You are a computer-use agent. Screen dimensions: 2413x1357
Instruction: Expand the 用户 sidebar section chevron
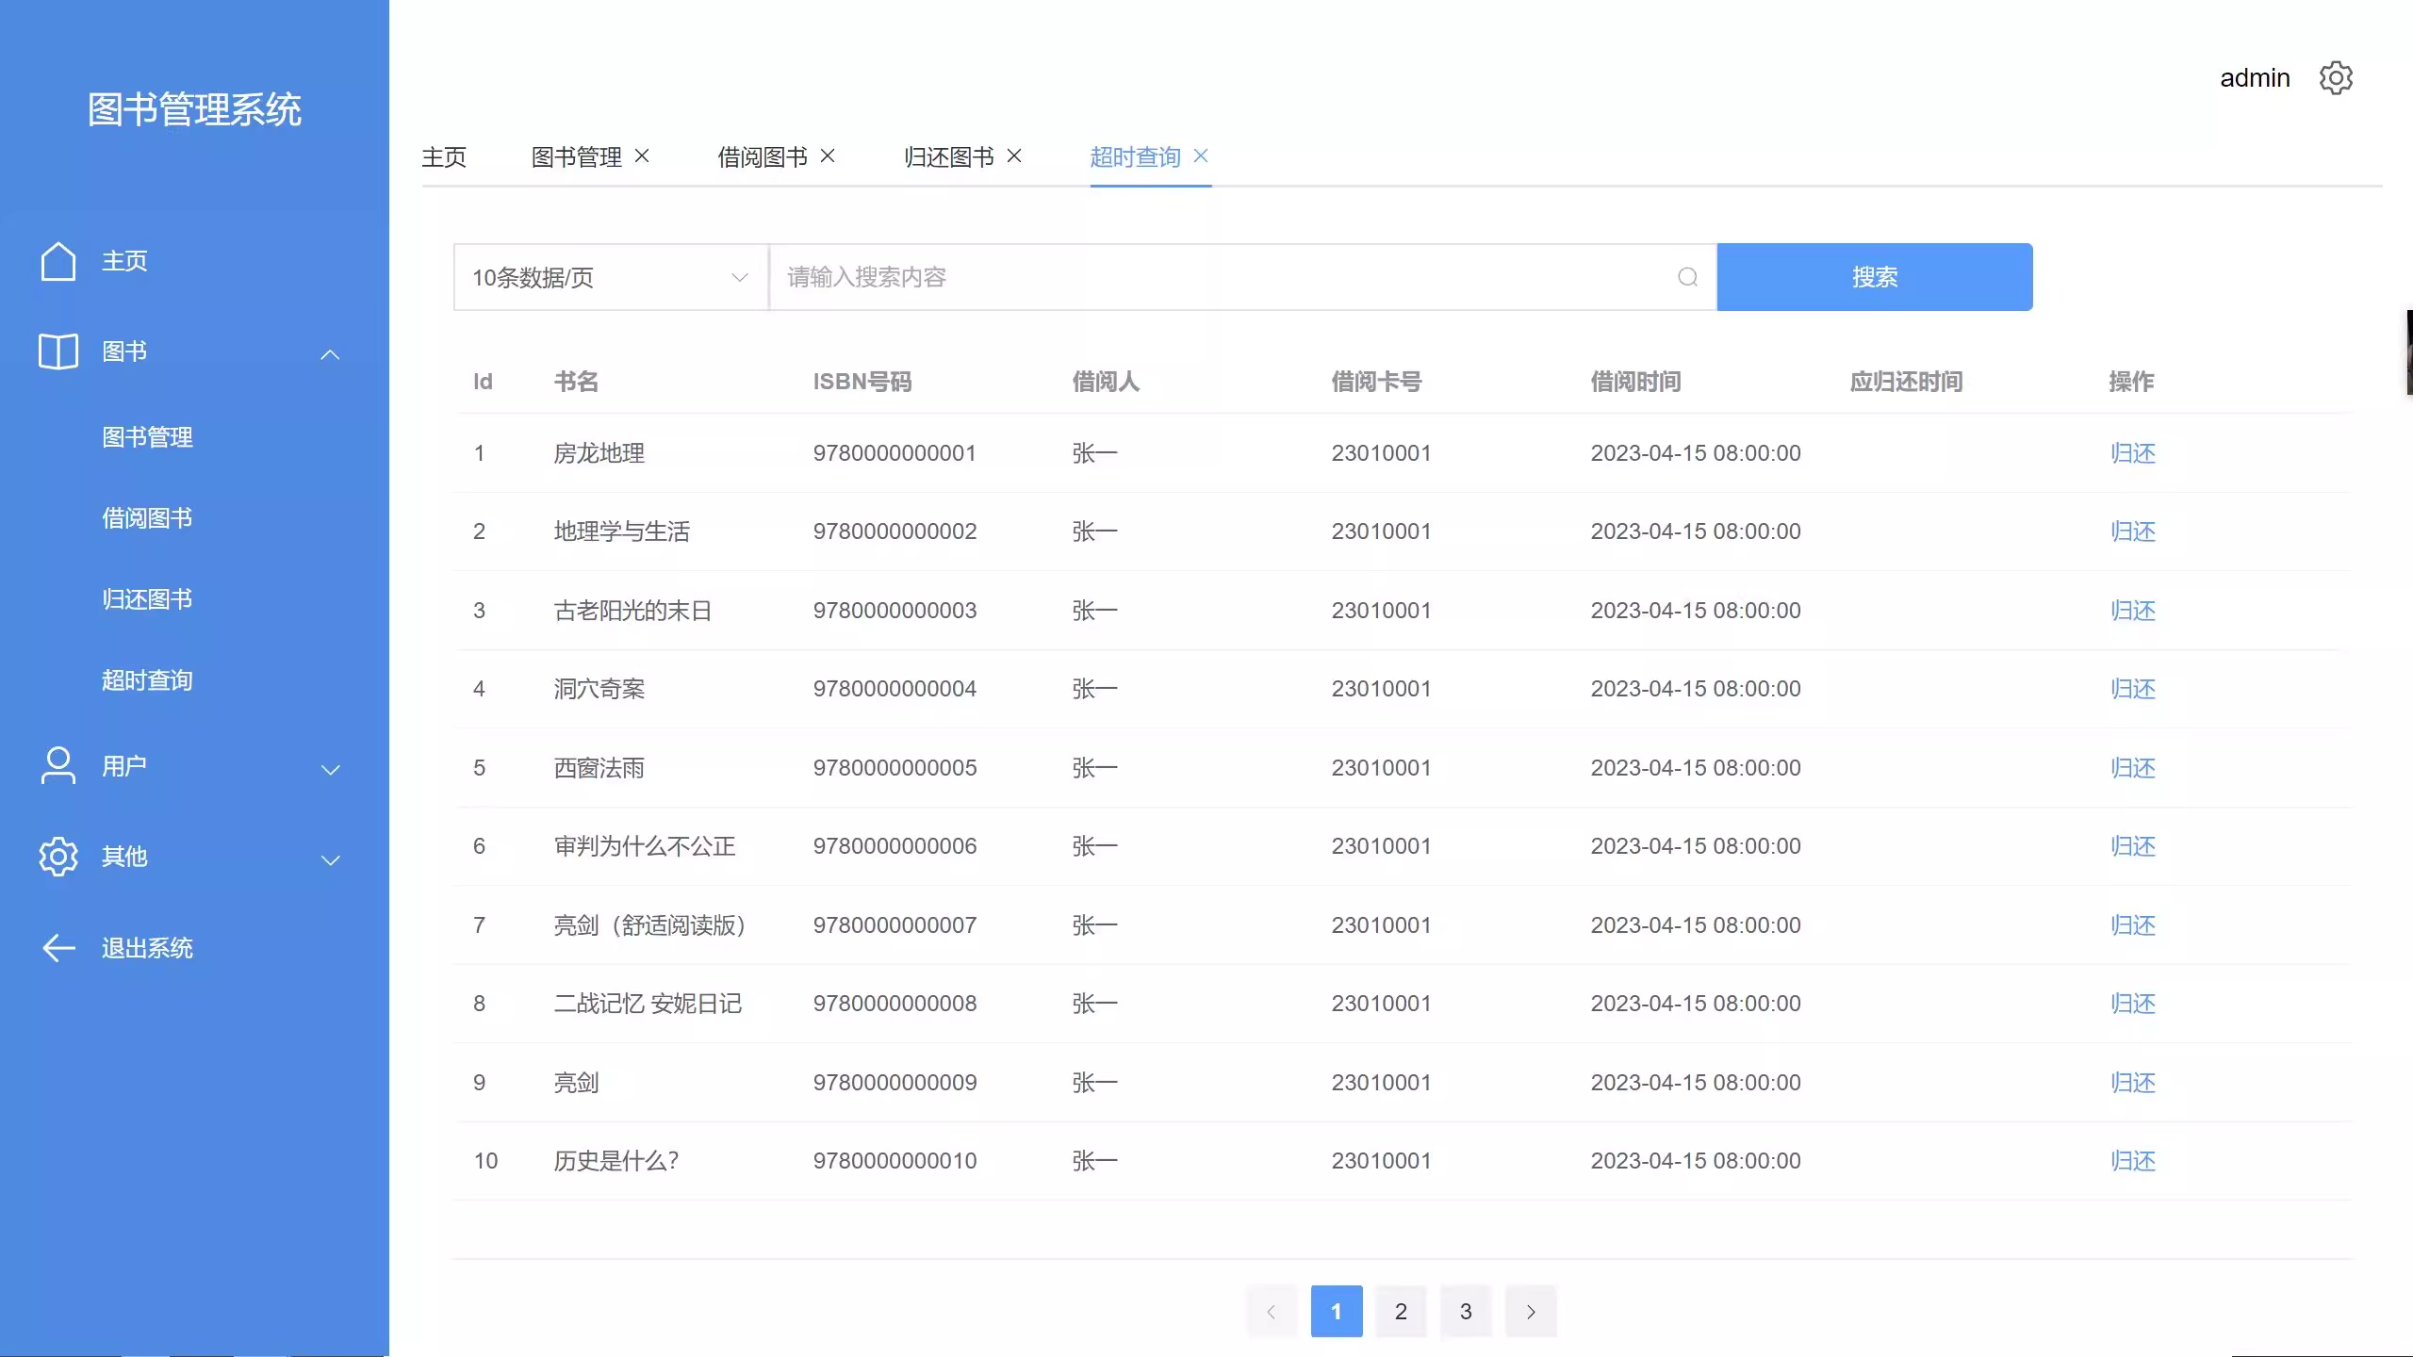pos(330,770)
